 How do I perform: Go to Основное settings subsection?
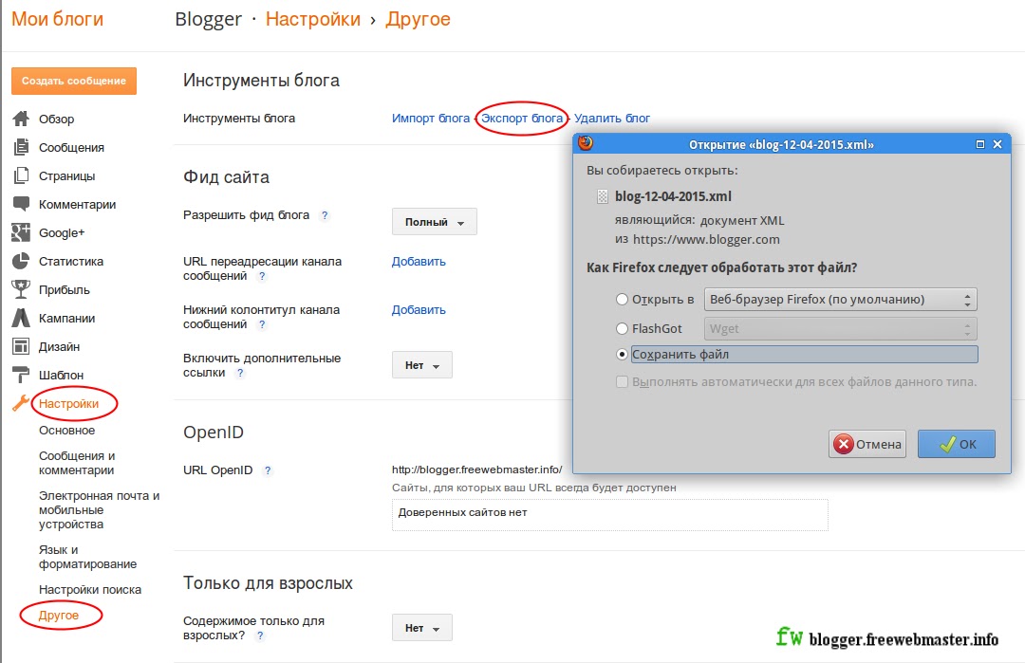point(66,431)
